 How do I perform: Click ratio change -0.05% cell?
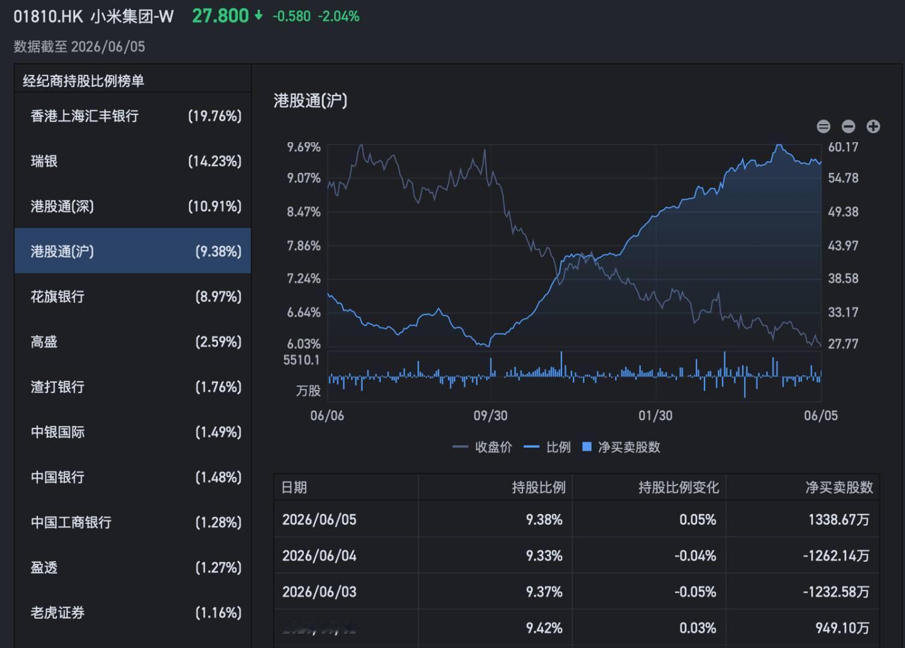pos(695,592)
